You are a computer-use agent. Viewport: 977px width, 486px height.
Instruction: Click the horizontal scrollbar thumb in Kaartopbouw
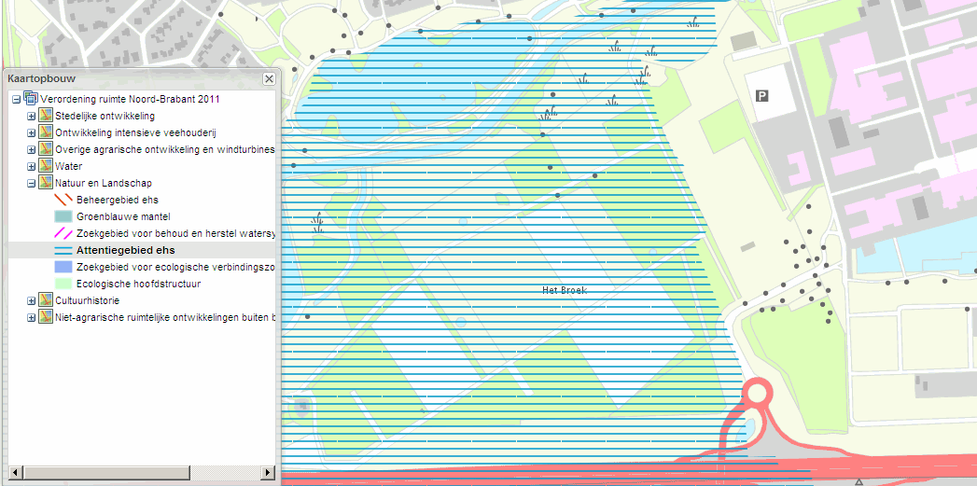(106, 472)
